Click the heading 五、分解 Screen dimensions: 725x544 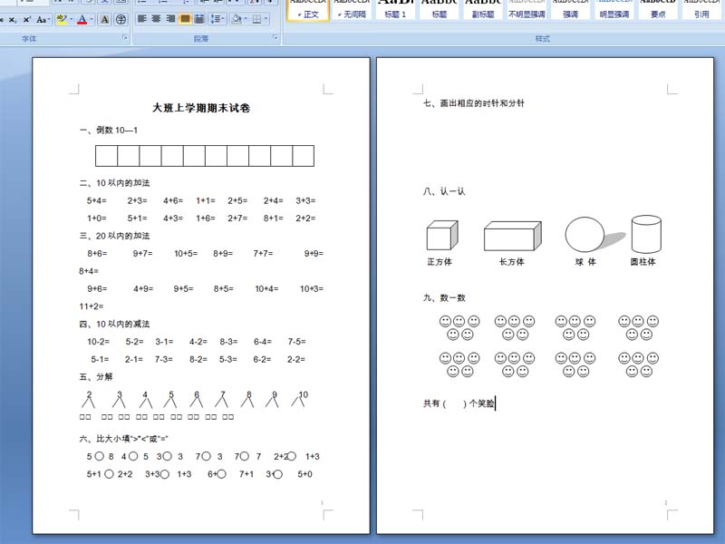click(x=96, y=377)
